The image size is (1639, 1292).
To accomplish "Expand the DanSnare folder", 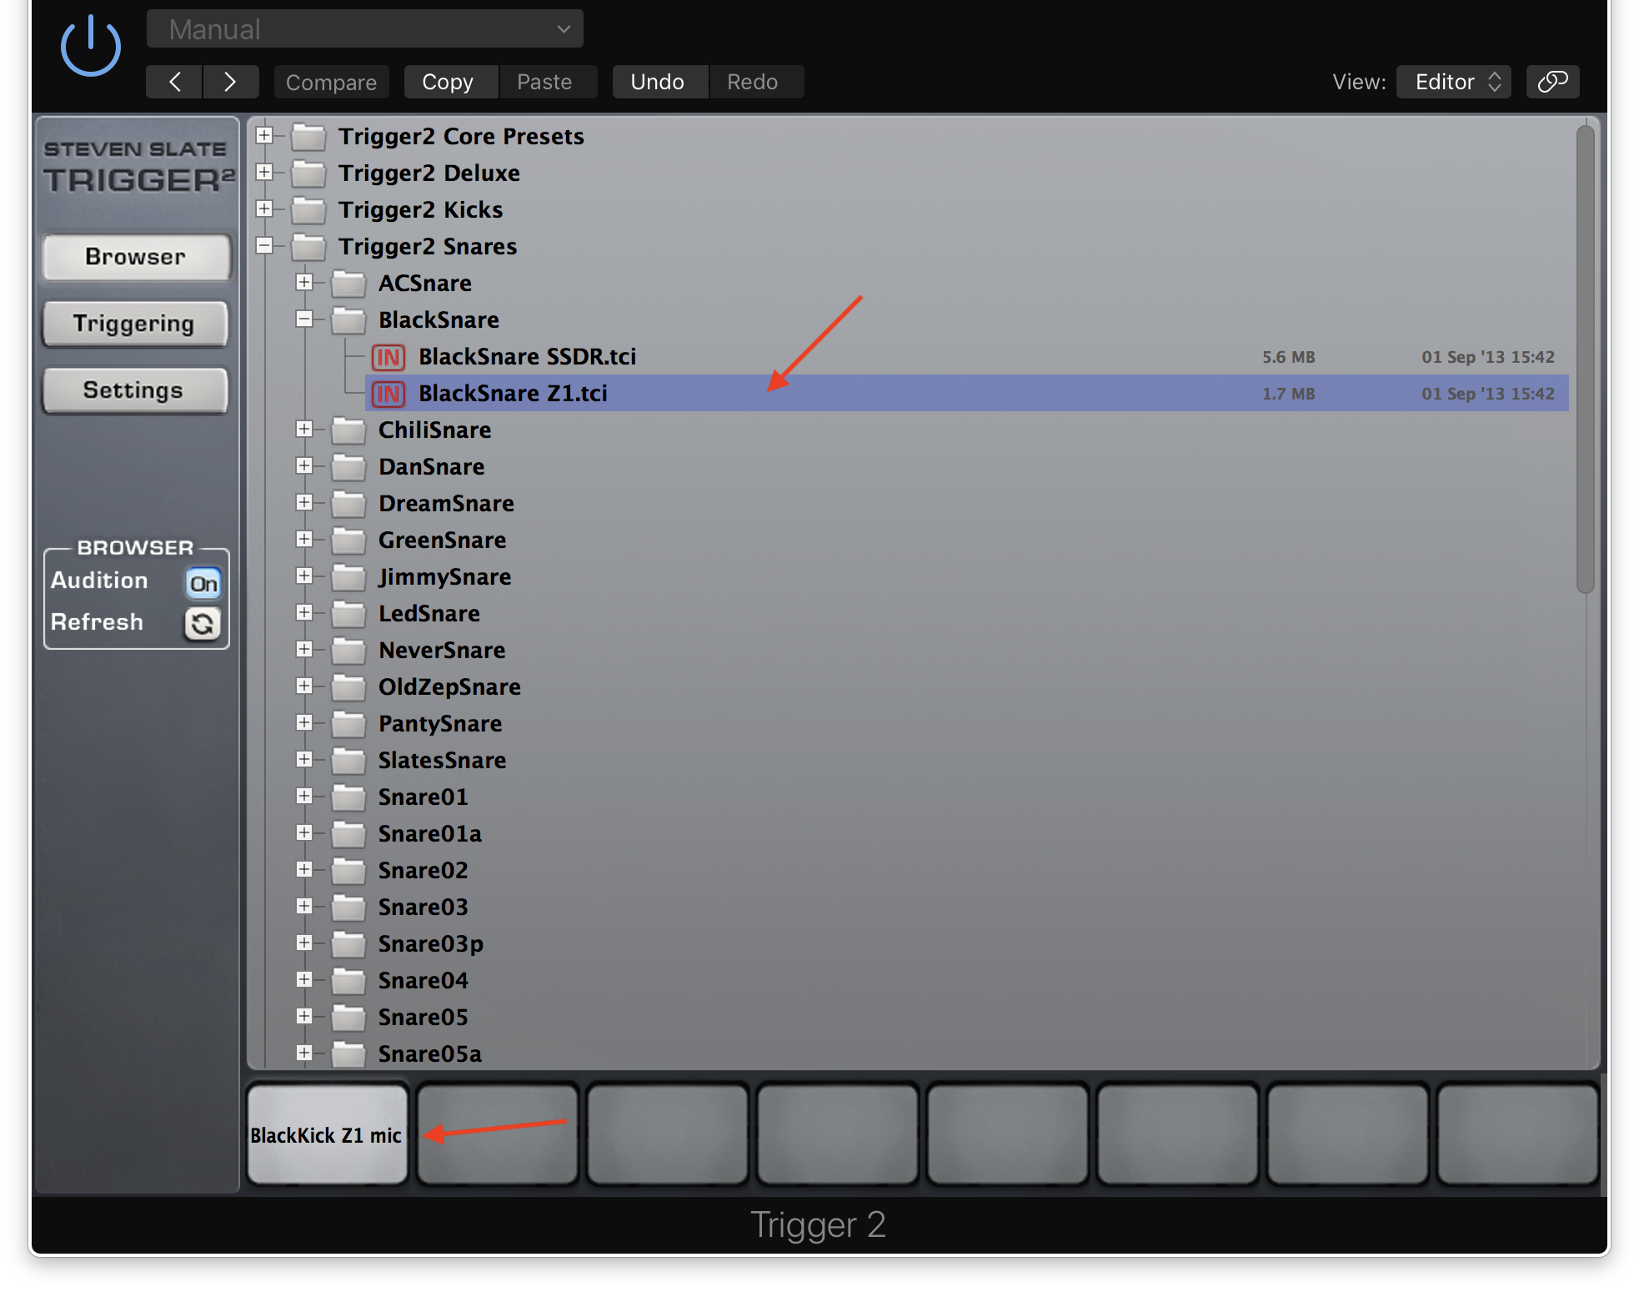I will 304,465.
